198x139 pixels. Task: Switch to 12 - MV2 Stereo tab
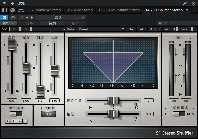(79, 10)
